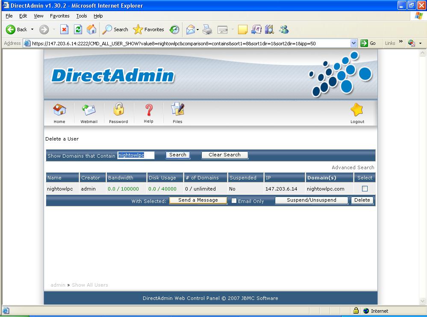
Task: Click the browser Back arrow button
Action: [11, 29]
